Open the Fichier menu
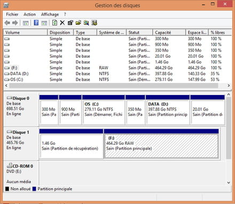The image size is (235, 204). tap(12, 14)
